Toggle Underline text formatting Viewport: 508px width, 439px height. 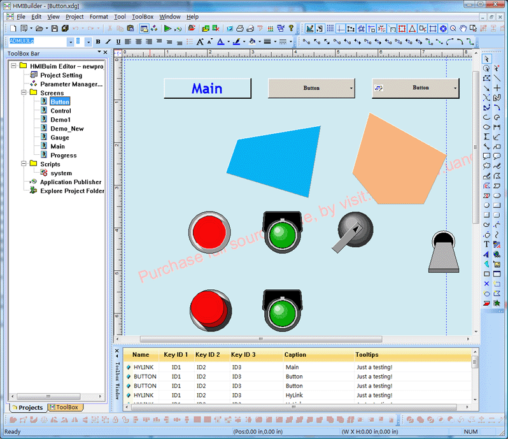tap(118, 41)
